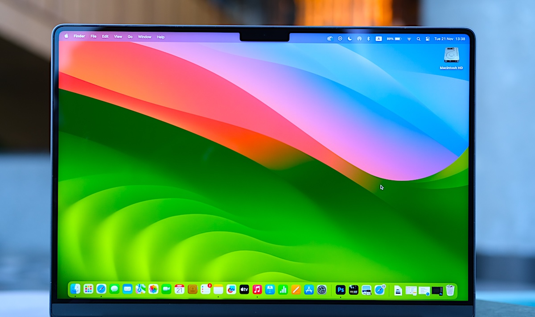Open the Window menu in Finder
The height and width of the screenshot is (317, 535).
(x=144, y=37)
